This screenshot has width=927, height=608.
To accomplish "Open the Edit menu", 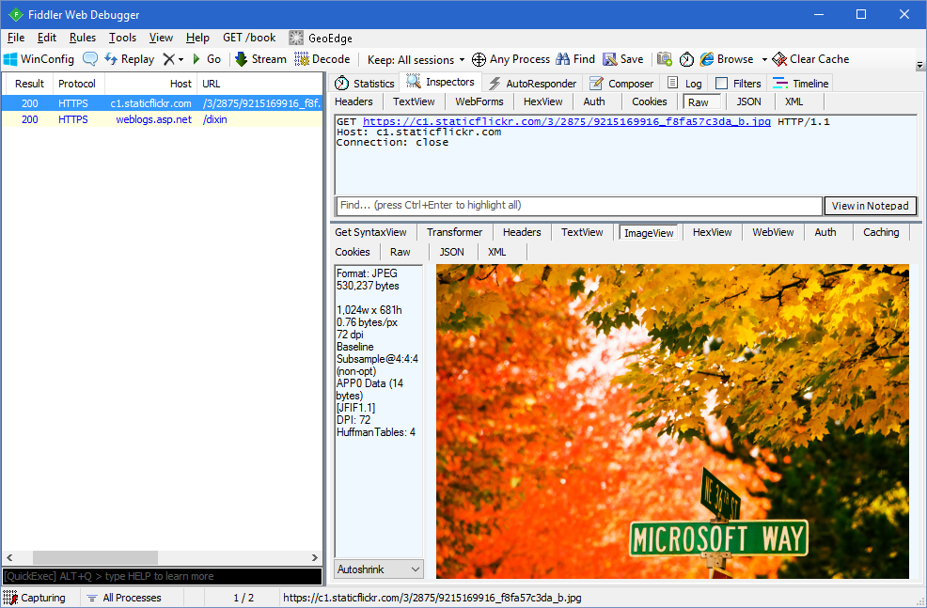I will [x=47, y=38].
